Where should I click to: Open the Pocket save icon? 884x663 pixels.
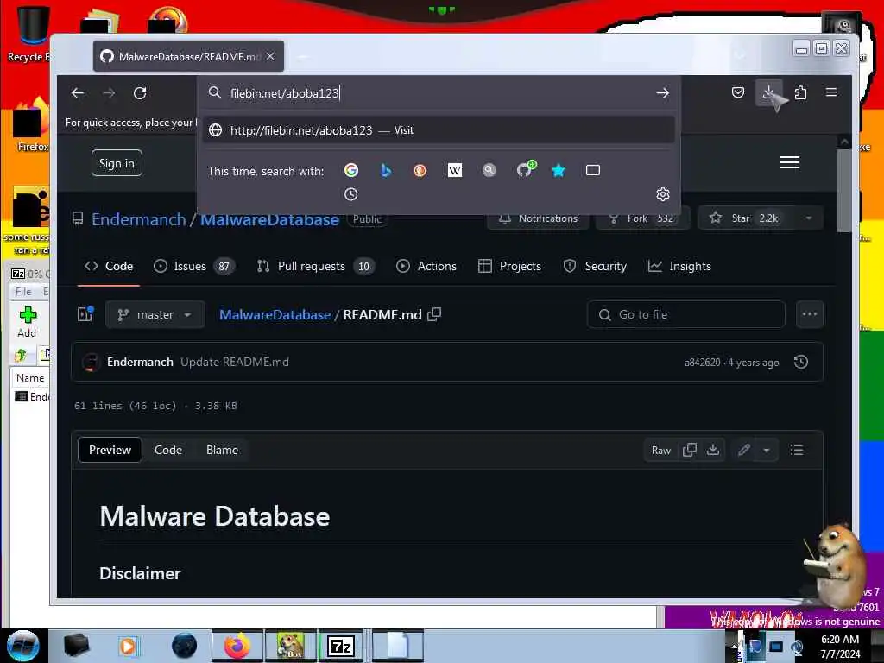pyautogui.click(x=737, y=92)
